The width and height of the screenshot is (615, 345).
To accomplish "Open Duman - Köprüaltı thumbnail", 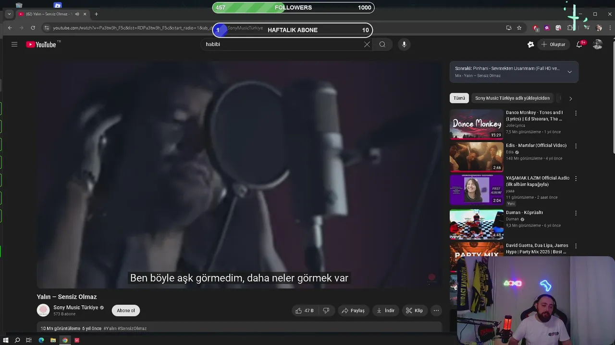I will (x=477, y=224).
